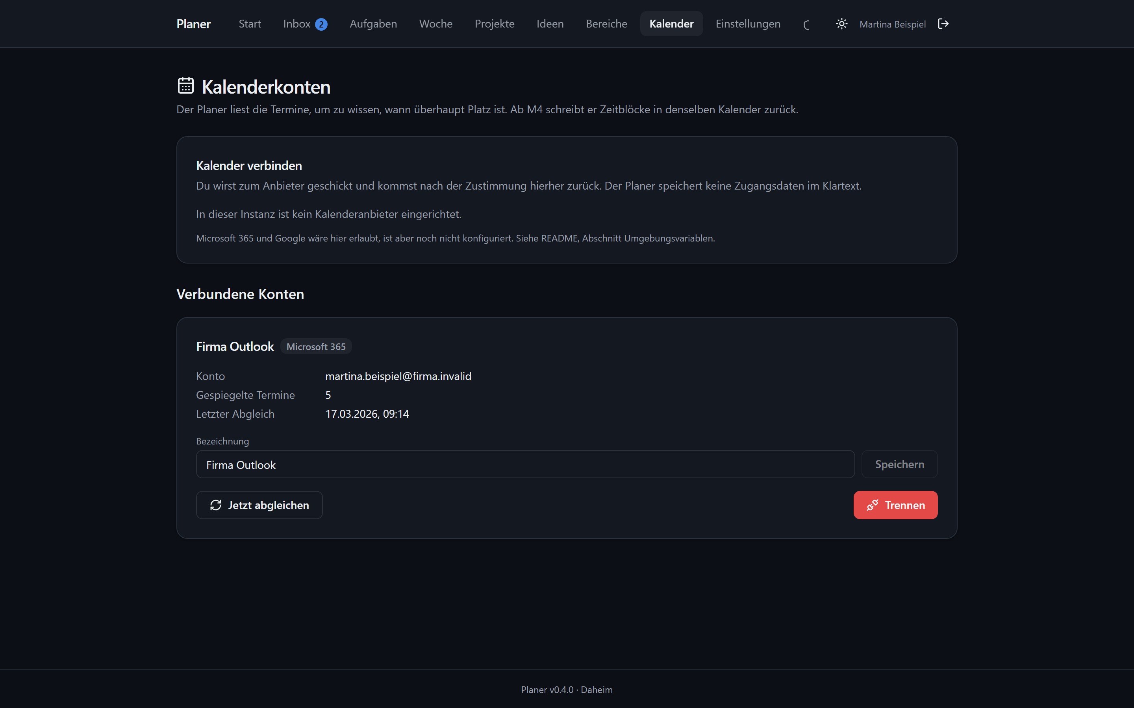Click the Kalender verbinden heading
The image size is (1134, 708).
pyautogui.click(x=249, y=166)
